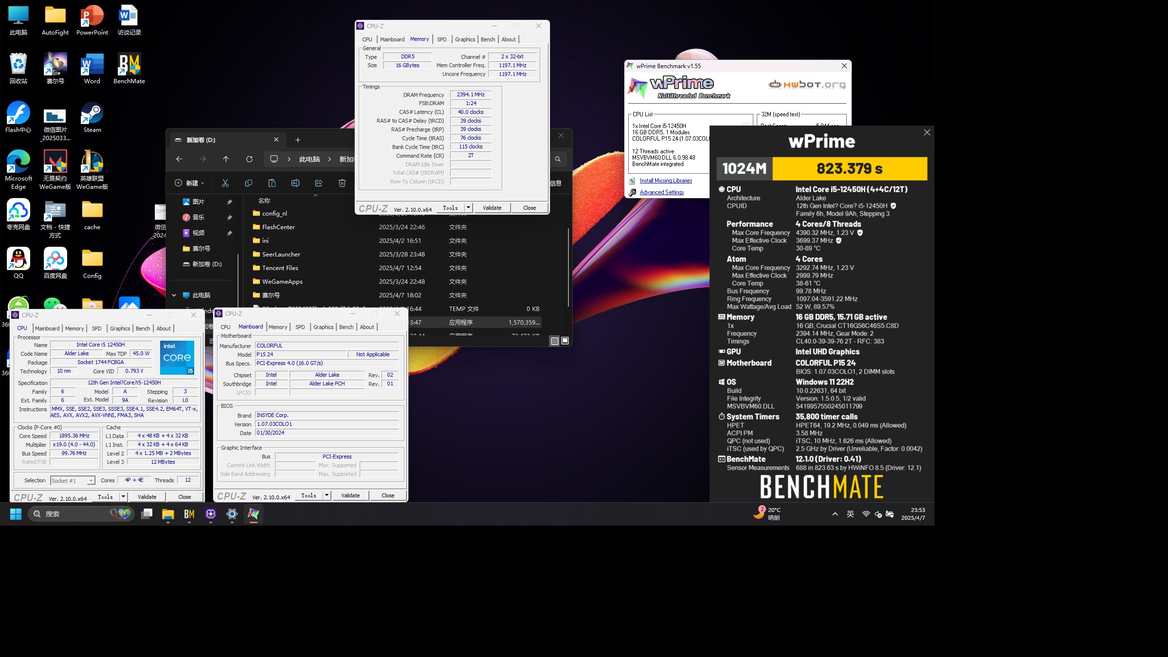Open BenchMate from the taskbar

(189, 514)
